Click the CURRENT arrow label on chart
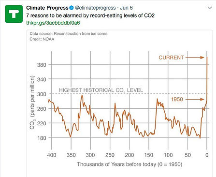The height and width of the screenshot is (177, 216). [x=181, y=58]
